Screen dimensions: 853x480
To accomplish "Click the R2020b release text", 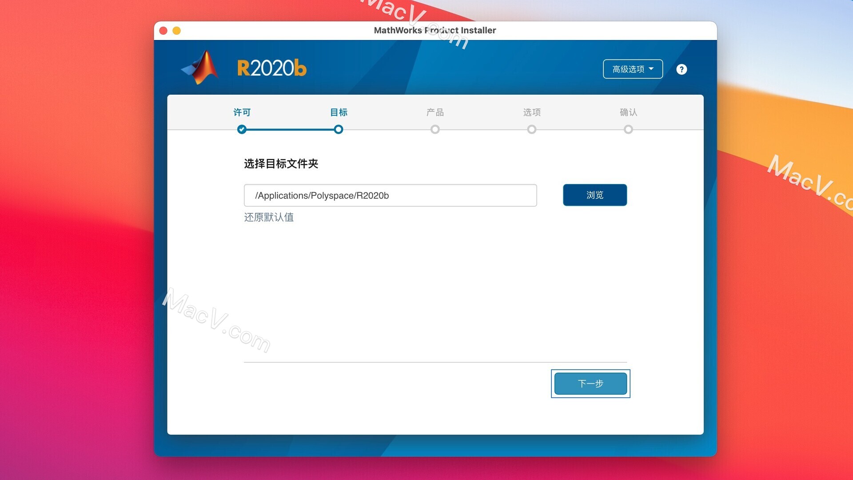I will pos(272,68).
